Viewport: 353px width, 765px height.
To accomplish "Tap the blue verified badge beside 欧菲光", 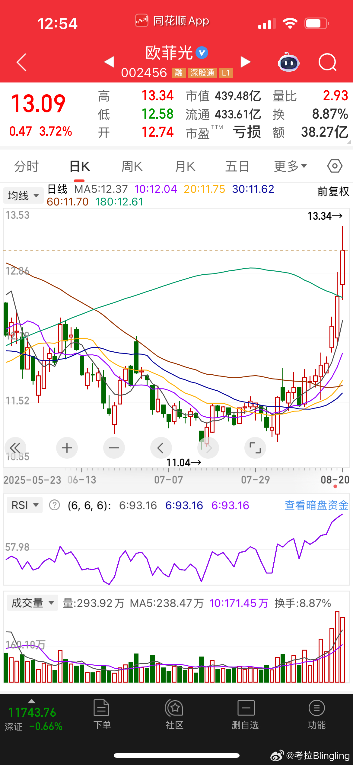I will click(202, 53).
